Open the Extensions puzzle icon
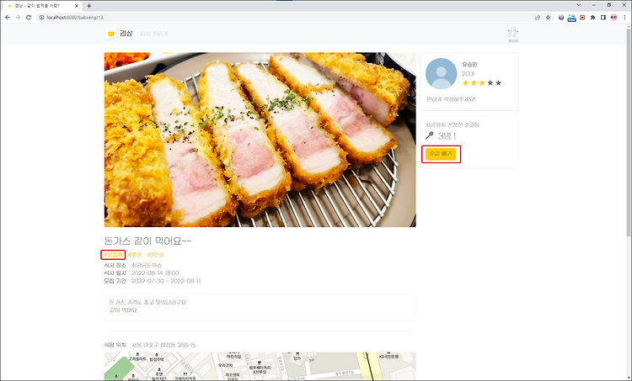This screenshot has height=381, width=632. 593,18
